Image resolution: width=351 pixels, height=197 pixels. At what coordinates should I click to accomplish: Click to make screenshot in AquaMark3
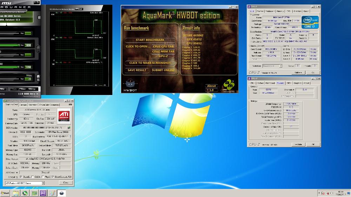click(x=150, y=63)
